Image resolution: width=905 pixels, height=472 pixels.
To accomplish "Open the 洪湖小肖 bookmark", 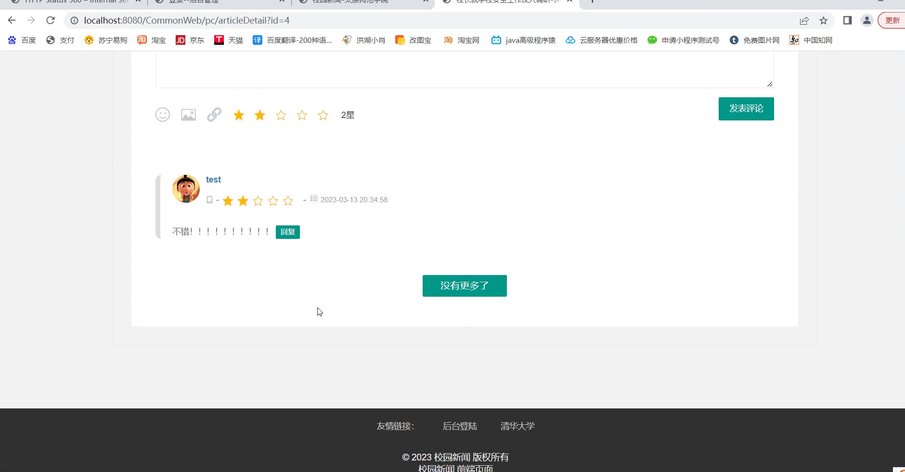I will pyautogui.click(x=364, y=40).
